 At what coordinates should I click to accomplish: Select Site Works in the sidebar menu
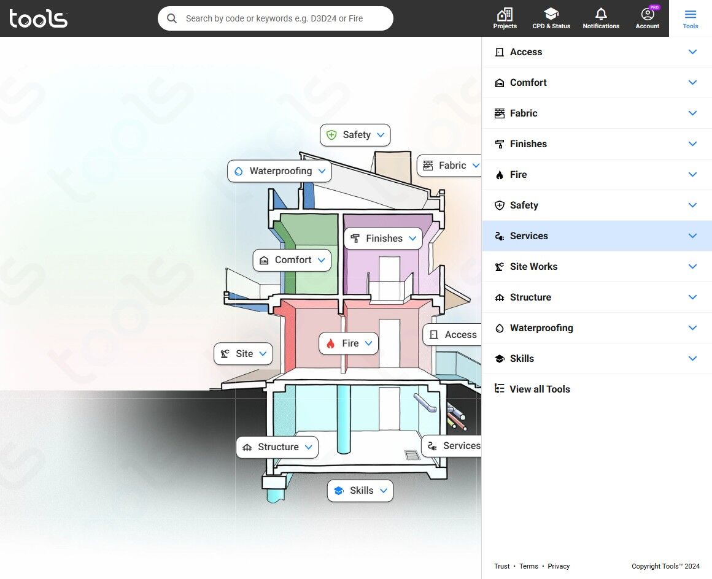597,266
